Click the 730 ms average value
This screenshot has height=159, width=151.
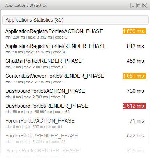click(x=135, y=91)
